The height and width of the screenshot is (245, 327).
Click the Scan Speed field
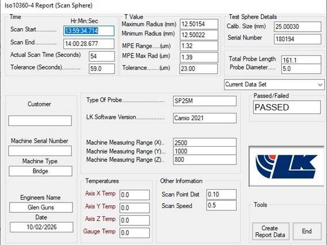221,205
